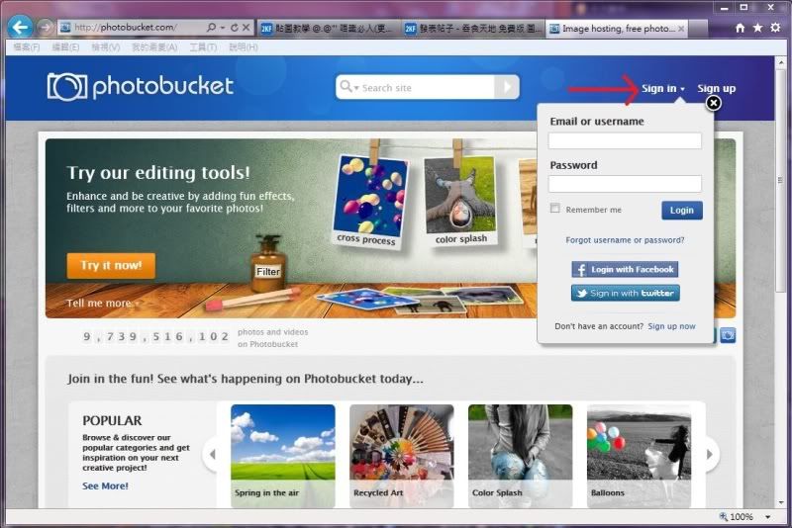This screenshot has width=792, height=528.
Task: Click the browser forward arrow button
Action: (x=46, y=28)
